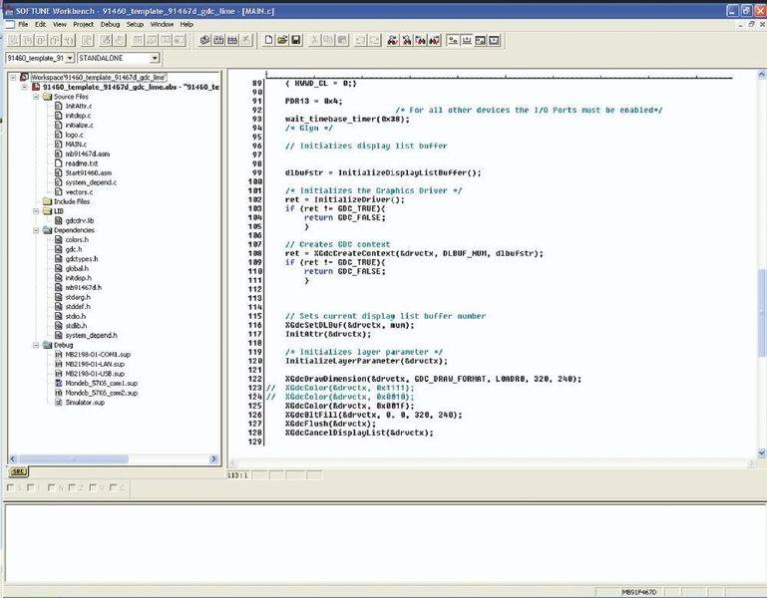The width and height of the screenshot is (767, 598).
Task: Click the Compile toolbar icon
Action: coord(205,40)
